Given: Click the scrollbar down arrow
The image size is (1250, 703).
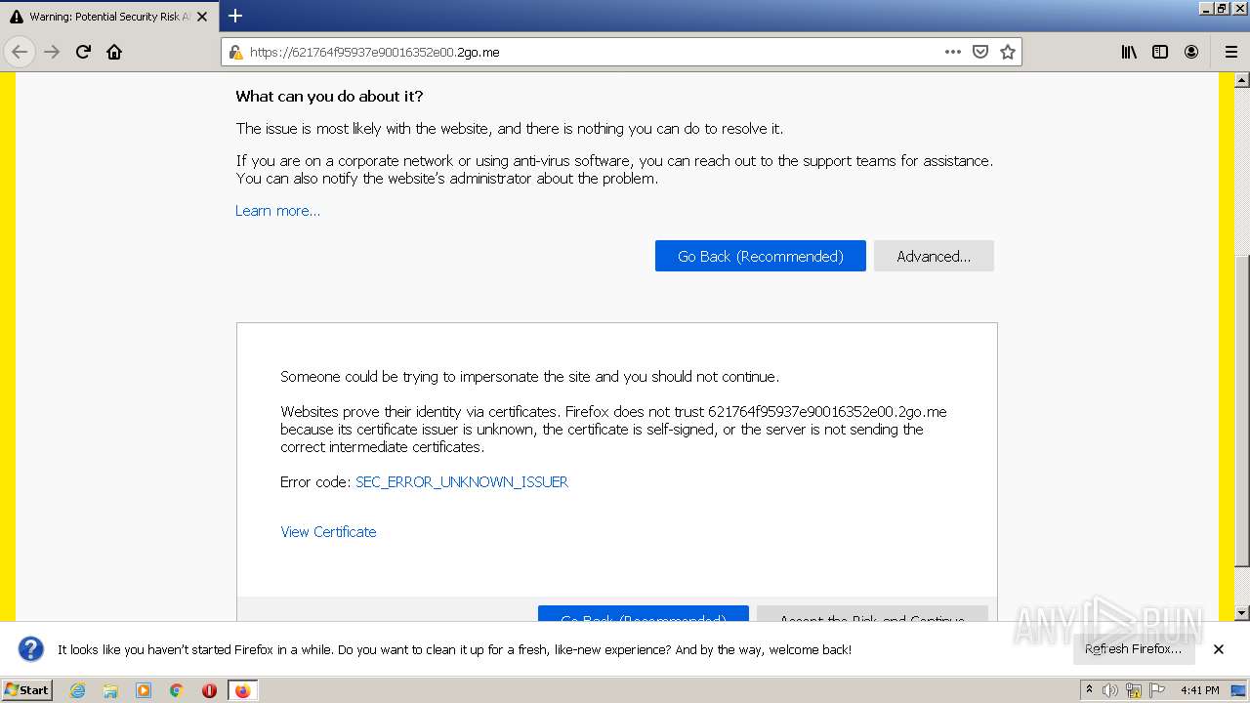Looking at the screenshot, I should (1242, 613).
